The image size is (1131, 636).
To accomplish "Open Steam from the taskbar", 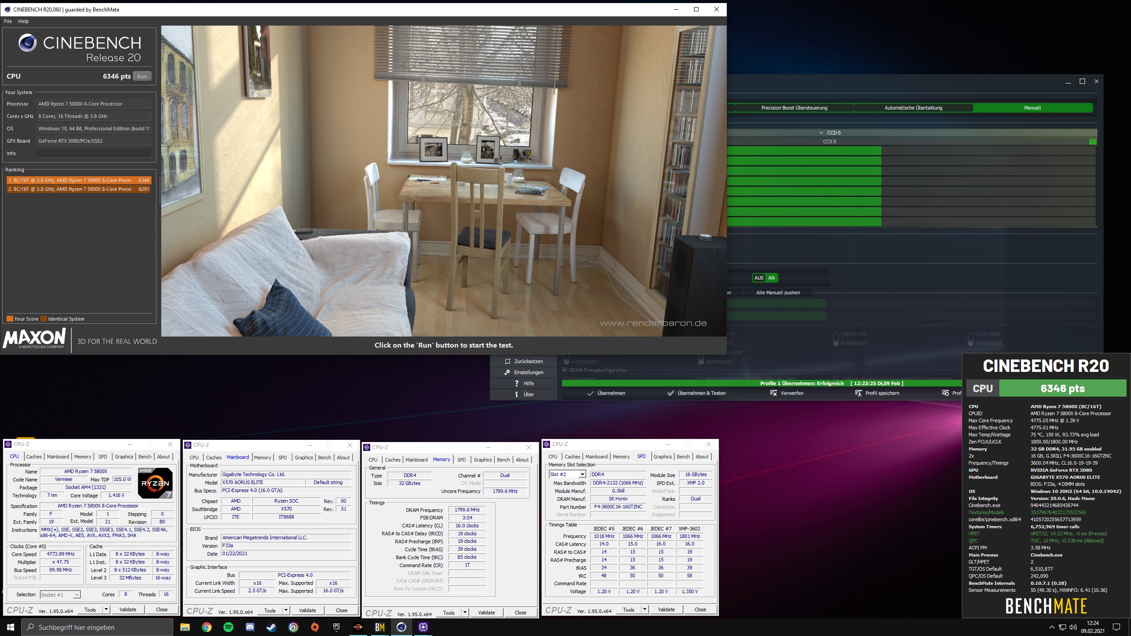I will [271, 627].
